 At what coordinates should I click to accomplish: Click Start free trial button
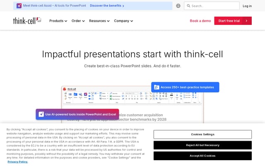(233, 21)
